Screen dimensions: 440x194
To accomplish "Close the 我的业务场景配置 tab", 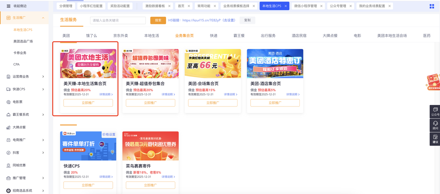I will tap(389, 6).
